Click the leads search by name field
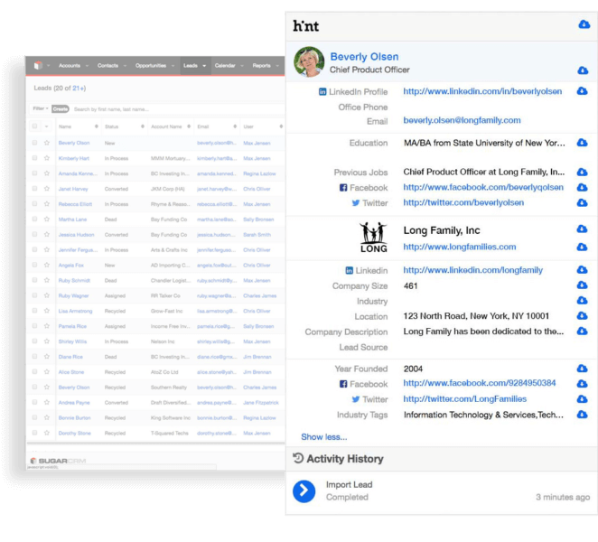 pyautogui.click(x=177, y=109)
